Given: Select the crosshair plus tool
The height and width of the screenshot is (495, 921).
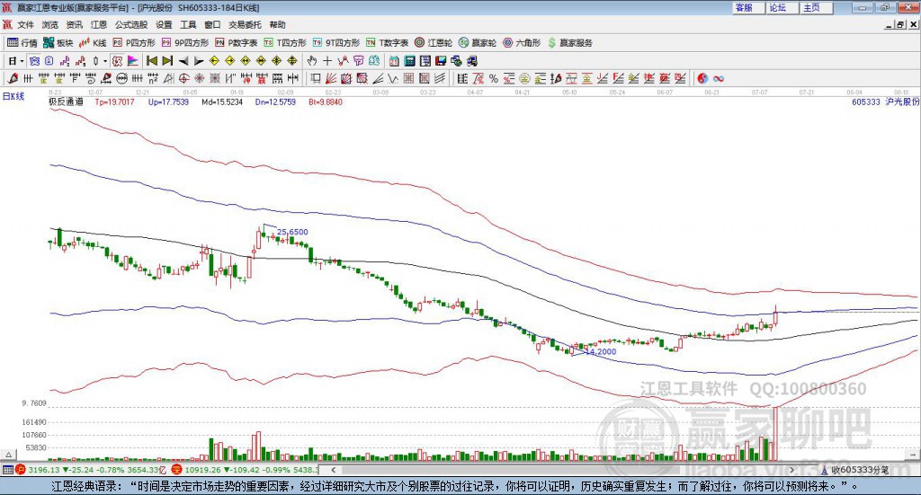Looking at the screenshot, I should click(x=327, y=61).
